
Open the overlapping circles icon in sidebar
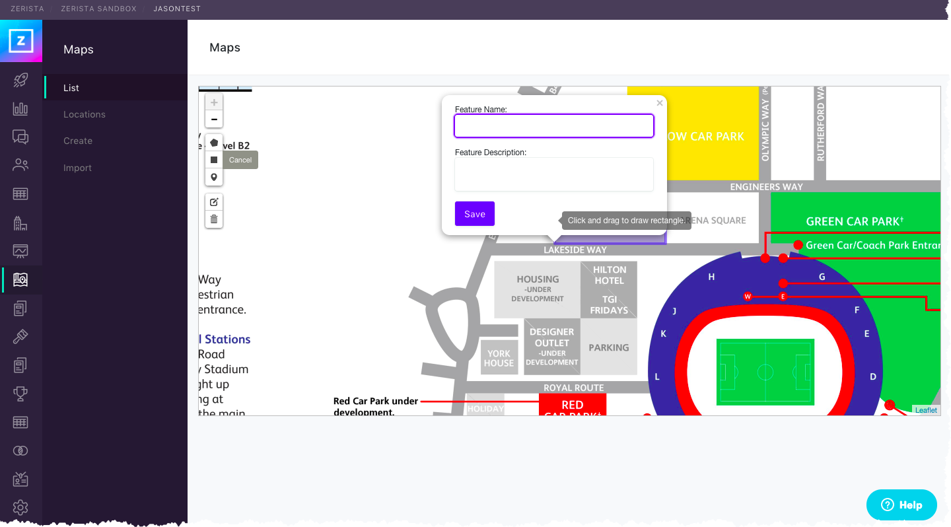(20, 450)
